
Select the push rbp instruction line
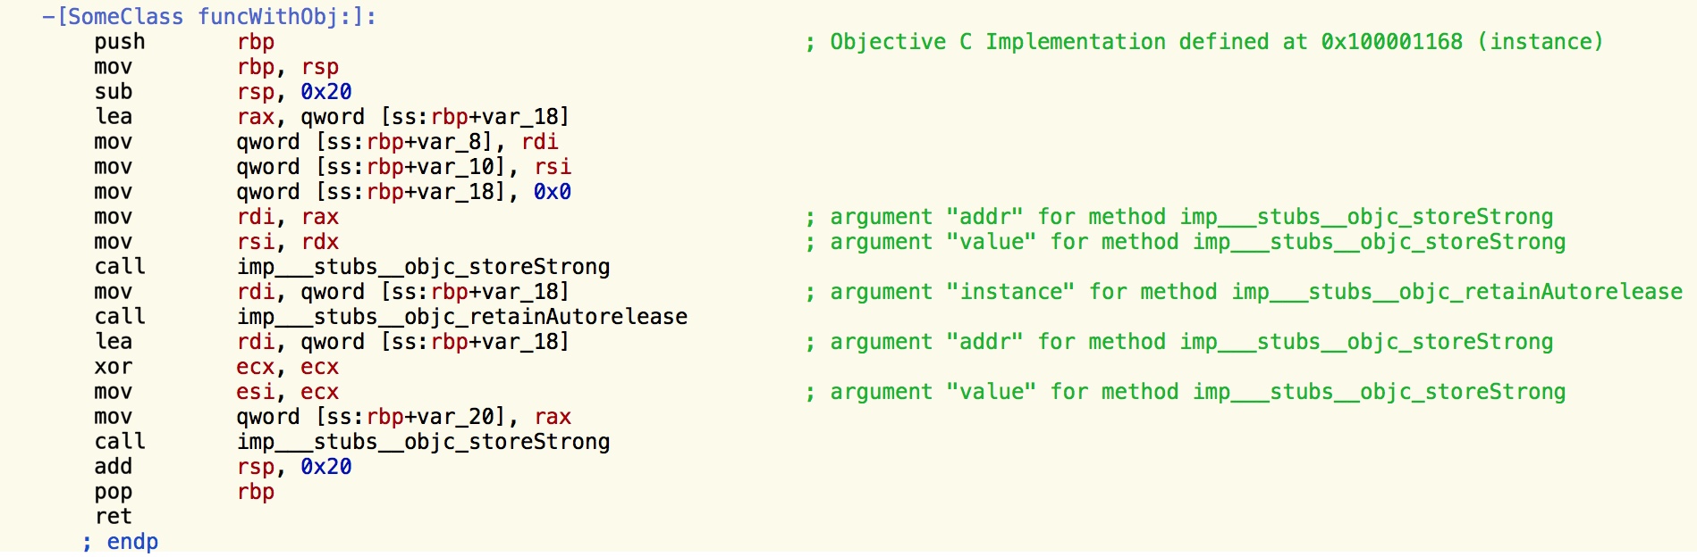click(184, 42)
